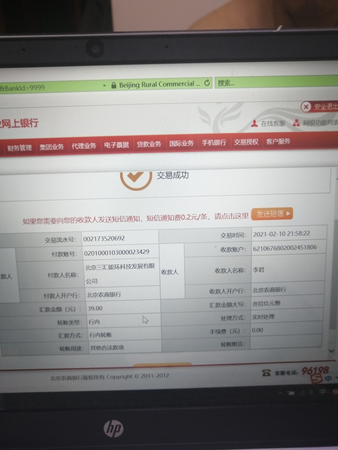Image resolution: width=338 pixels, height=450 pixels.
Task: Click the 安全退出 close icon
Action: [x=306, y=107]
